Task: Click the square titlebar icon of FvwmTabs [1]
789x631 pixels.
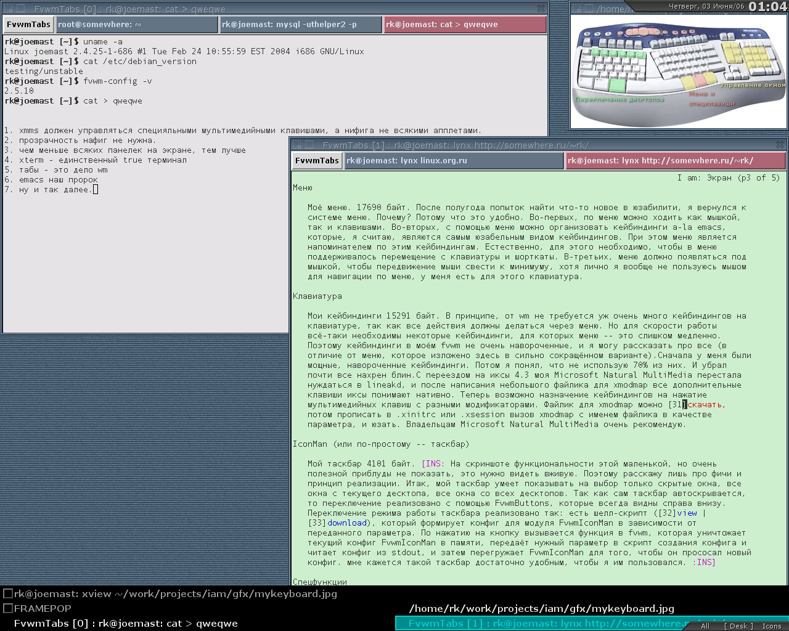Action: [309, 145]
